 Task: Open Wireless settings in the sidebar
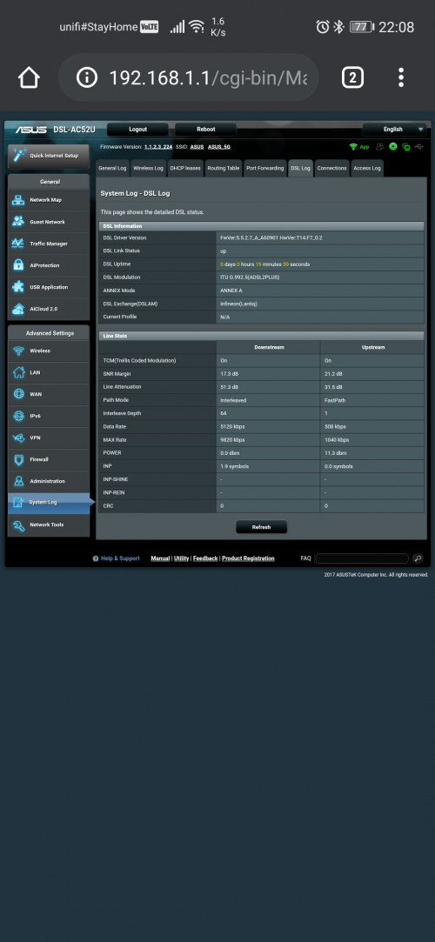coord(48,351)
